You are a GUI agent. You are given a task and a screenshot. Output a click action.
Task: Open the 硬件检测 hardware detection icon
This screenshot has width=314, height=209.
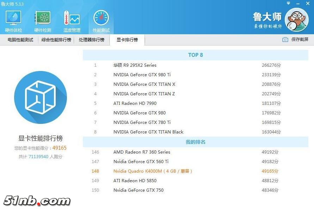tap(42, 20)
